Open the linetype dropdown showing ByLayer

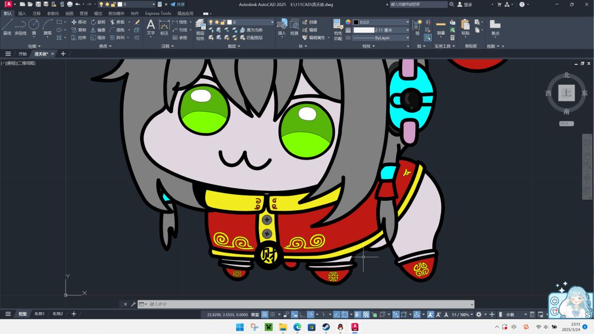pos(381,37)
